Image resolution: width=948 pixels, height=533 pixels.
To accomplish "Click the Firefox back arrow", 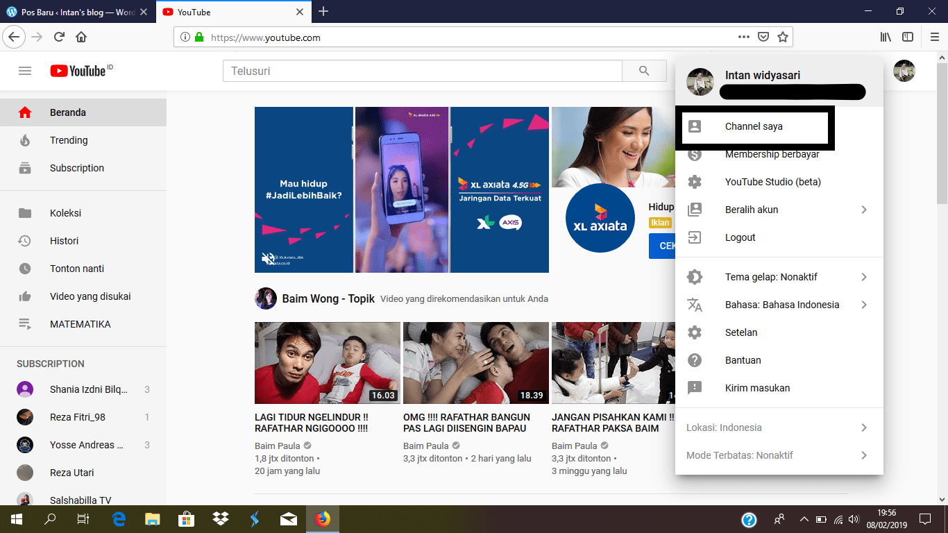I will [x=15, y=37].
